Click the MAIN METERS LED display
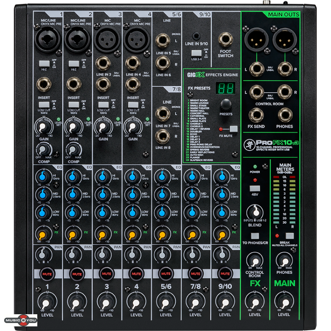331x331 pixels. (284, 199)
